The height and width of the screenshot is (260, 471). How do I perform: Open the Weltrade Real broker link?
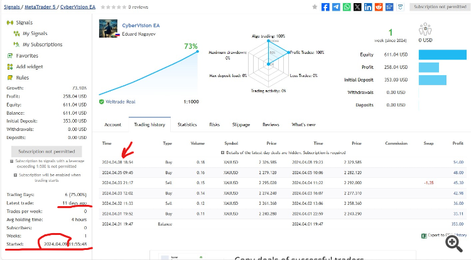[121, 102]
